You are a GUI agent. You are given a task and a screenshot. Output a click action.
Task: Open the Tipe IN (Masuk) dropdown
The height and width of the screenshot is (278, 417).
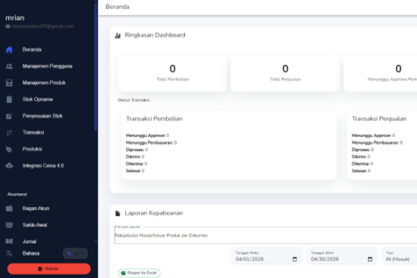(400, 259)
